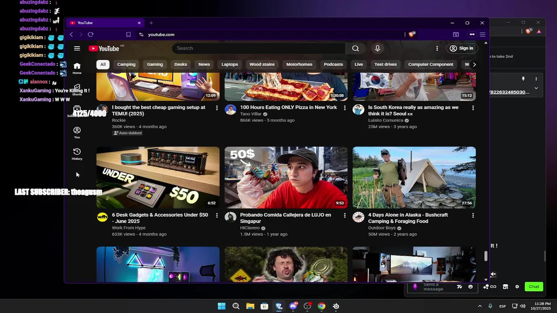557x313 pixels.
Task: Select the Test drives category chip
Action: 386,64
